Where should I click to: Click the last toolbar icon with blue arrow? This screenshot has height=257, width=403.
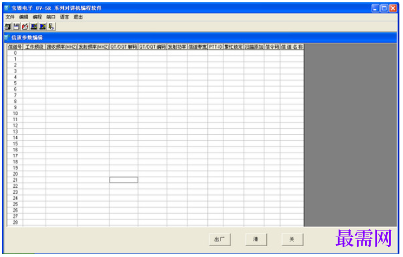(51, 26)
